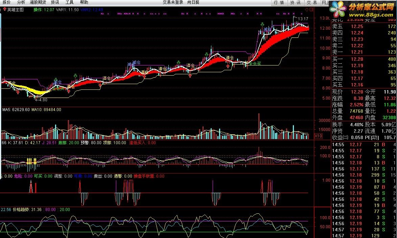The image size is (397, 238).
Task: Click the VAR1: 11.50 indicator value
Action: pos(67,9)
